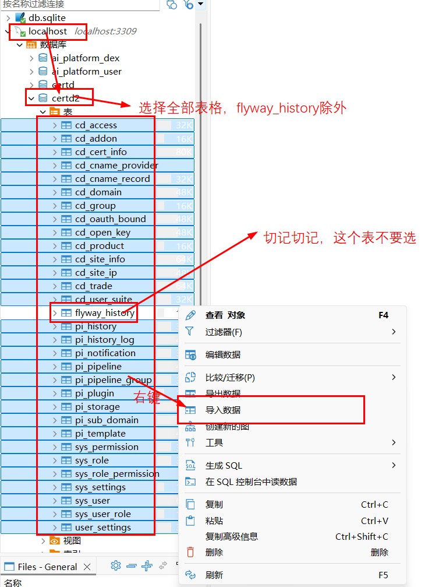Open the navigator toolbar dropdown arrow
Viewport: 446px width, 587px height.
(201, 4)
